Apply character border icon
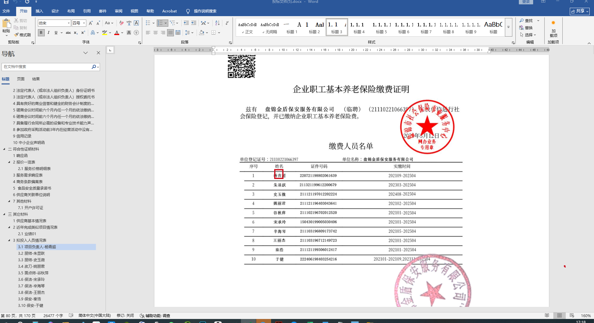 click(x=136, y=23)
